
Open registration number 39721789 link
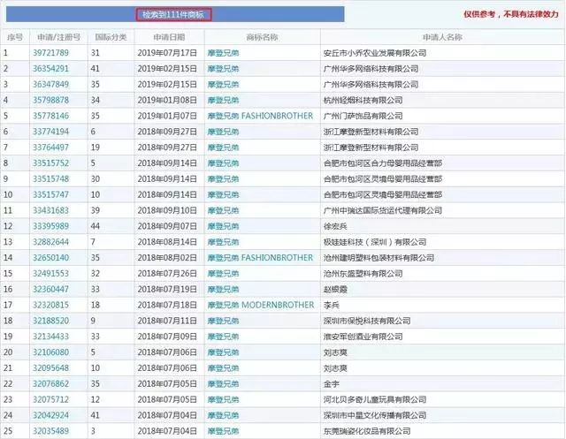(x=50, y=53)
